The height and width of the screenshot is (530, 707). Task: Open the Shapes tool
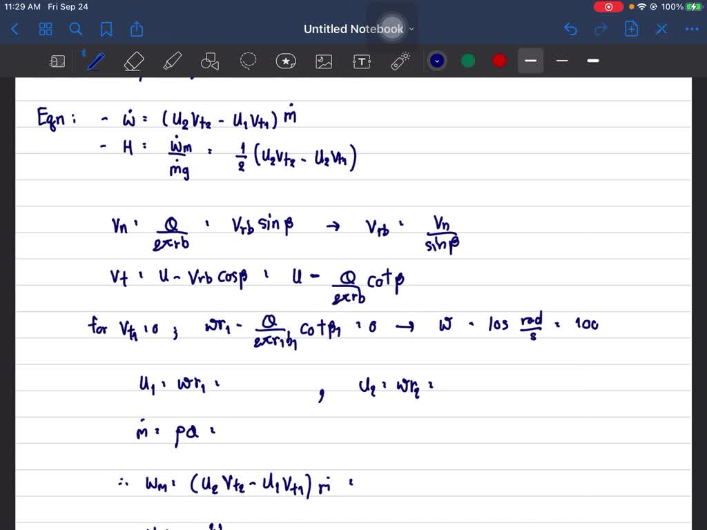210,61
